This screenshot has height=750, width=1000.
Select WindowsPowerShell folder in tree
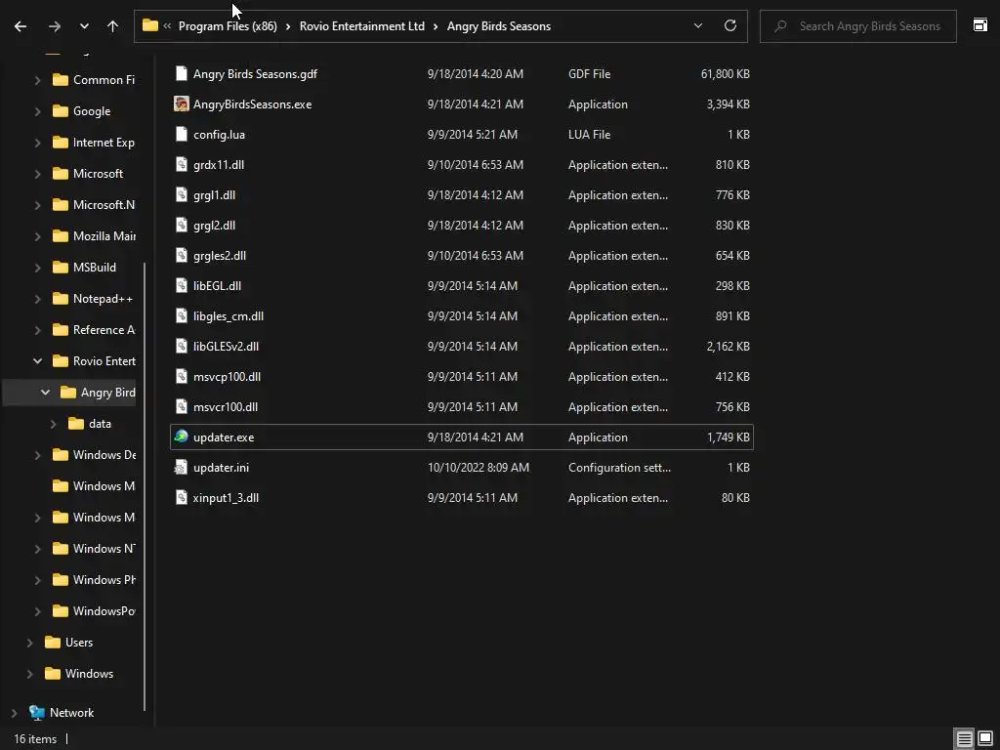point(94,611)
